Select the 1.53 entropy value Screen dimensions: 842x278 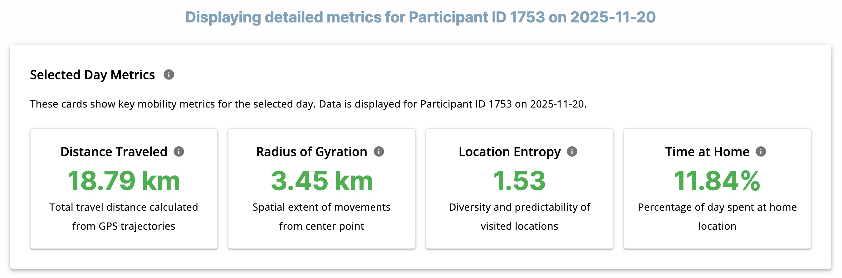coord(519,181)
